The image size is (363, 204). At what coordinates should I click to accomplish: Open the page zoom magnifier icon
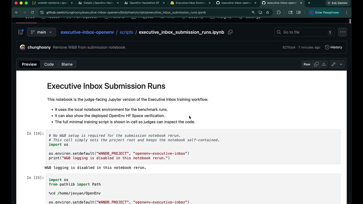coord(253,12)
